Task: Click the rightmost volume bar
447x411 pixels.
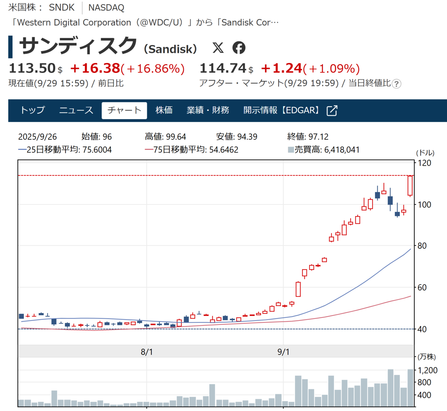Action: coord(410,388)
